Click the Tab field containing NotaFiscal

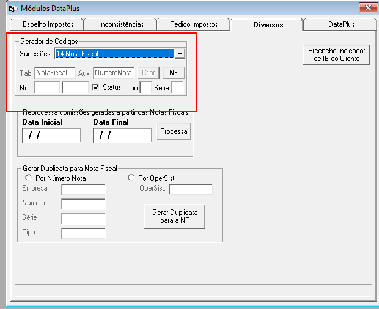coord(55,73)
